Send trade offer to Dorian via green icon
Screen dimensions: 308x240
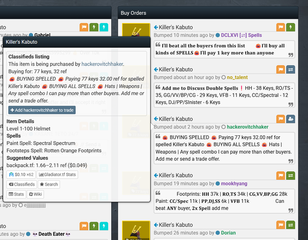(291, 225)
